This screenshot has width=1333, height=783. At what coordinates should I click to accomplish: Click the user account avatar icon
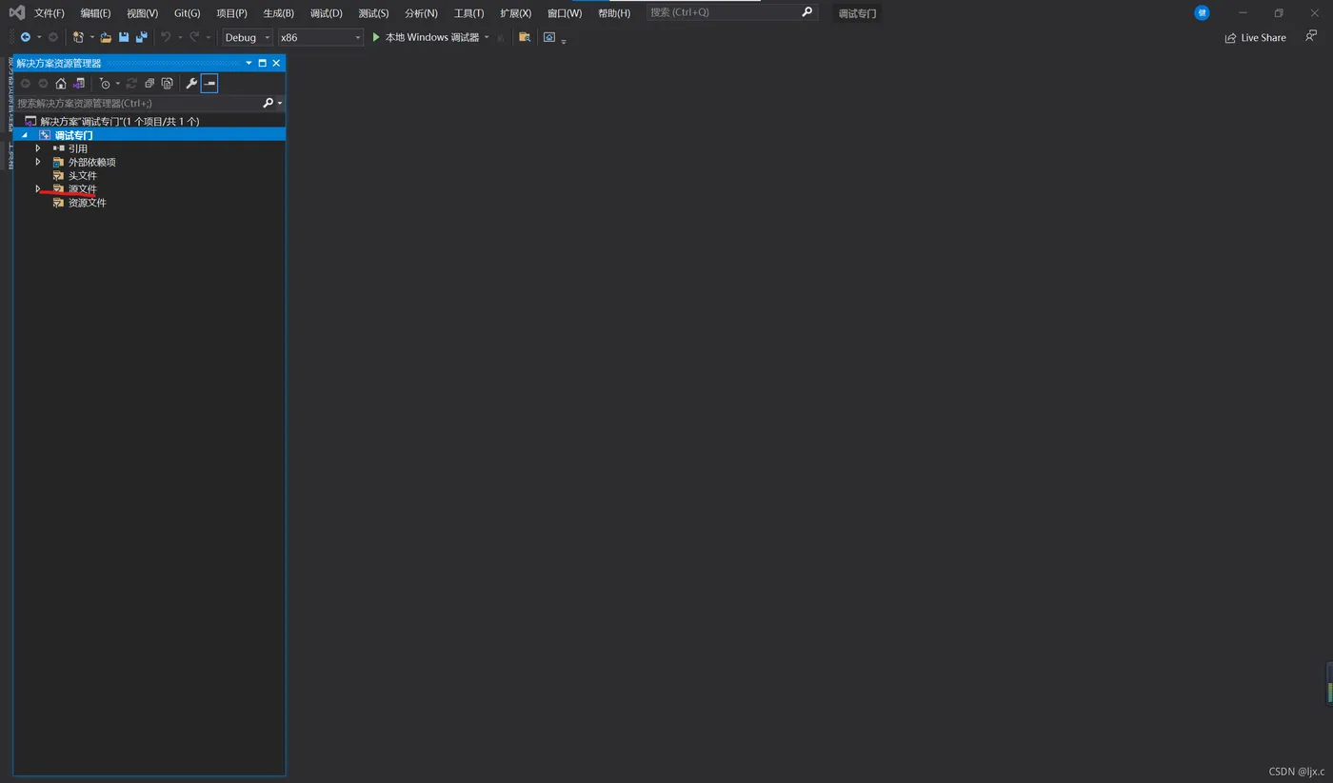[1202, 12]
